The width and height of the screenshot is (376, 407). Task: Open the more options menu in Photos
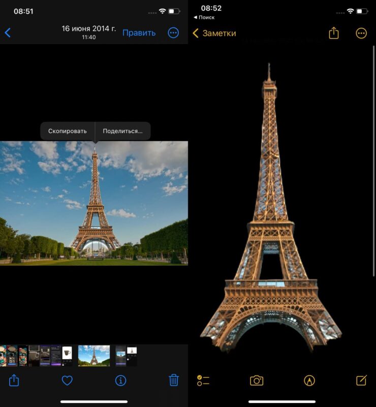click(173, 33)
